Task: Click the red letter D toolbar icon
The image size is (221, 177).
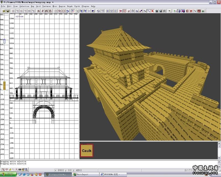Action: pos(191,11)
